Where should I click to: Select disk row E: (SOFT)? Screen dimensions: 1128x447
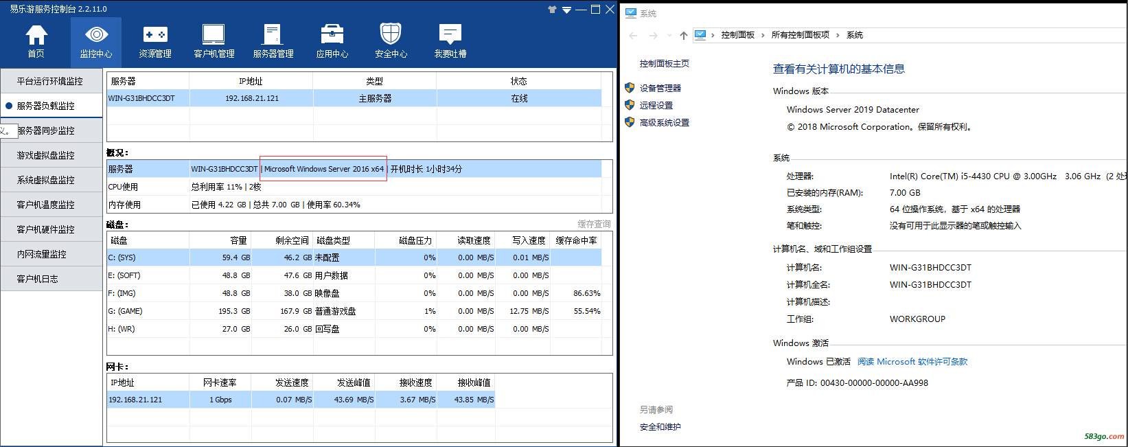point(354,275)
